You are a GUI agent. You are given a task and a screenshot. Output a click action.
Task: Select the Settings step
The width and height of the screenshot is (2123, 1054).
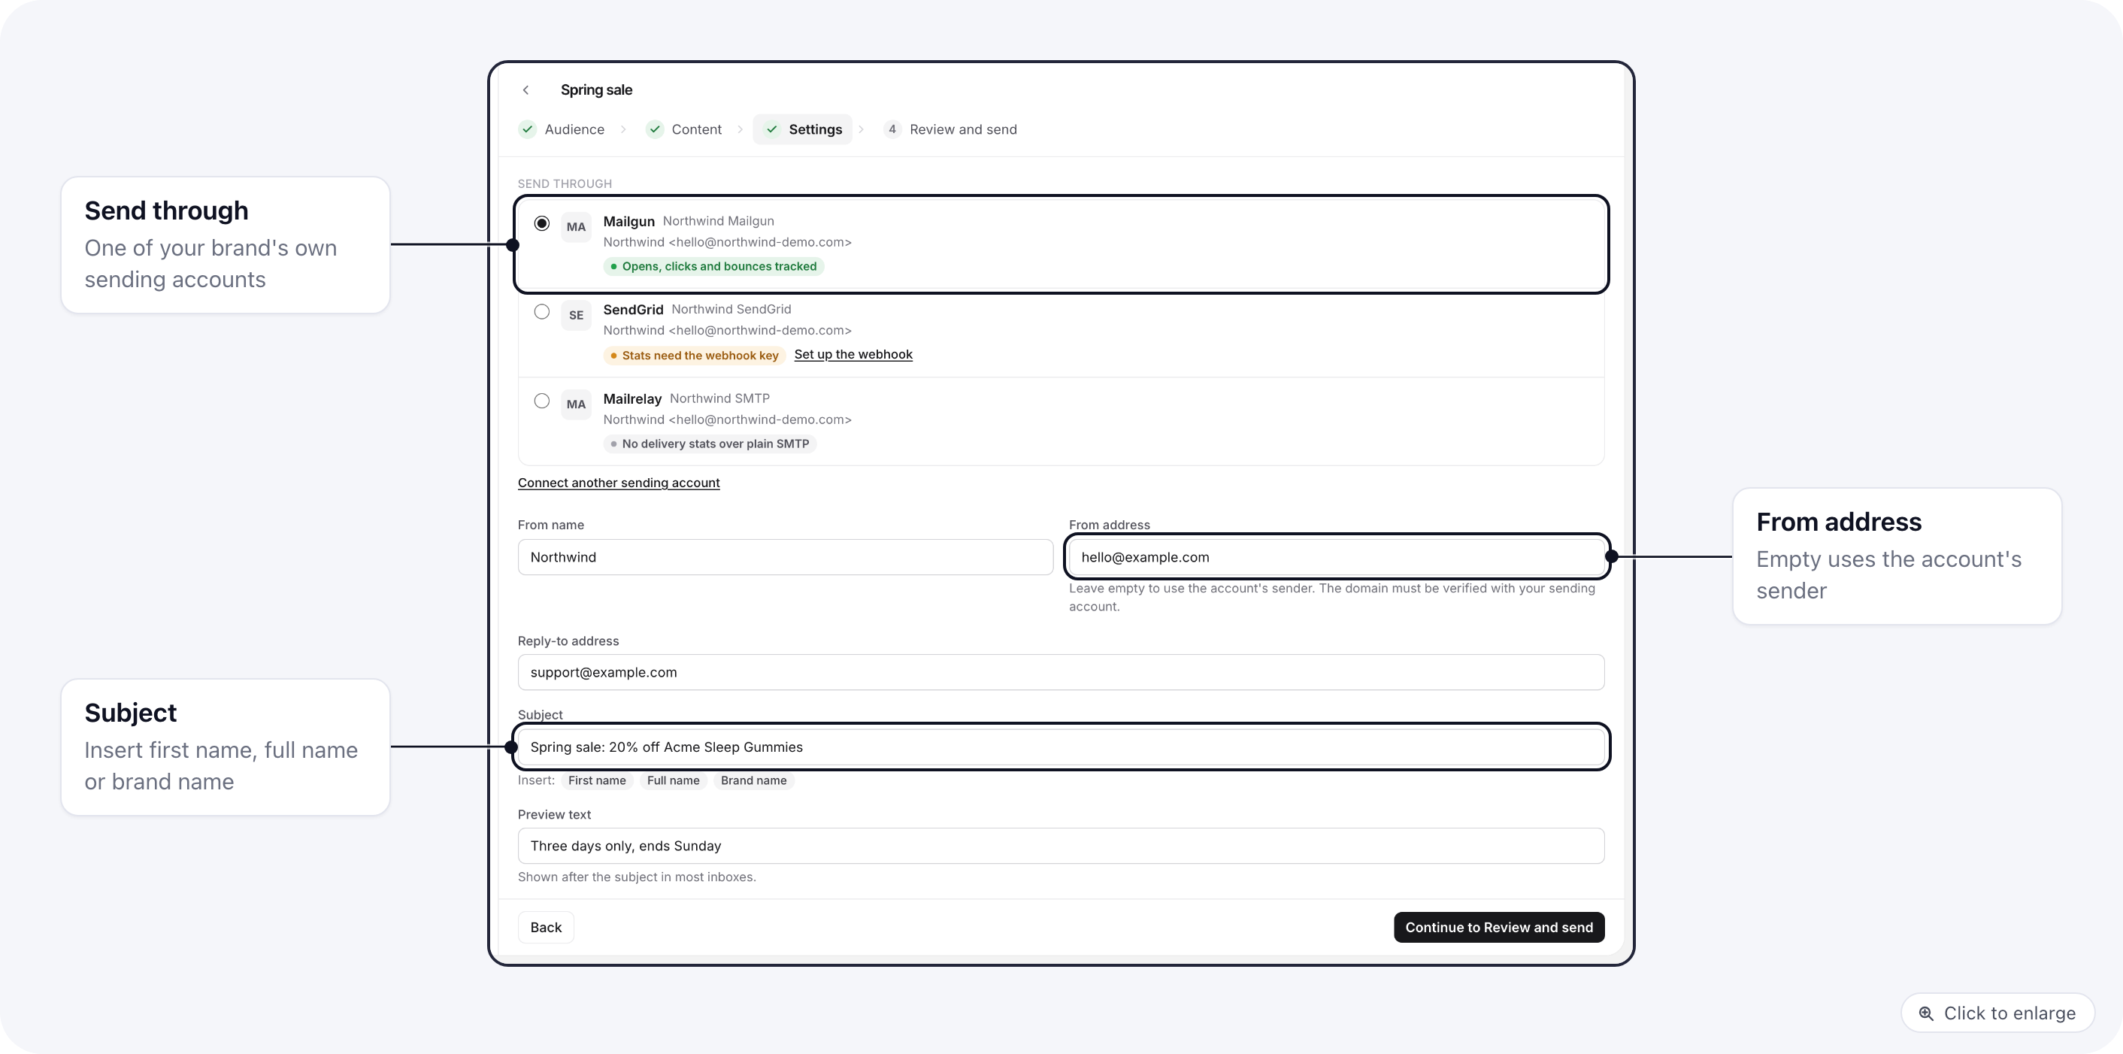803,129
